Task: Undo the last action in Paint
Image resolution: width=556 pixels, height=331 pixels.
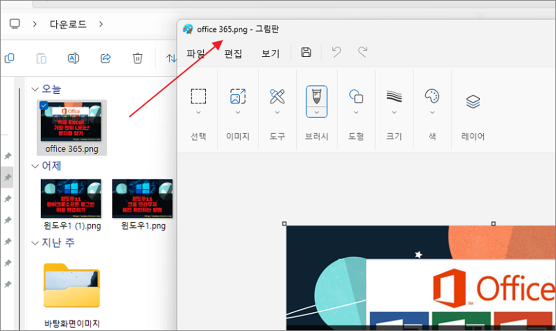Action: [x=336, y=52]
